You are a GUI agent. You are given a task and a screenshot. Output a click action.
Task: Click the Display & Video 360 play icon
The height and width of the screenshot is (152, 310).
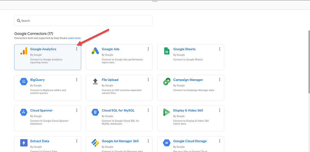pyautogui.click(x=166, y=112)
